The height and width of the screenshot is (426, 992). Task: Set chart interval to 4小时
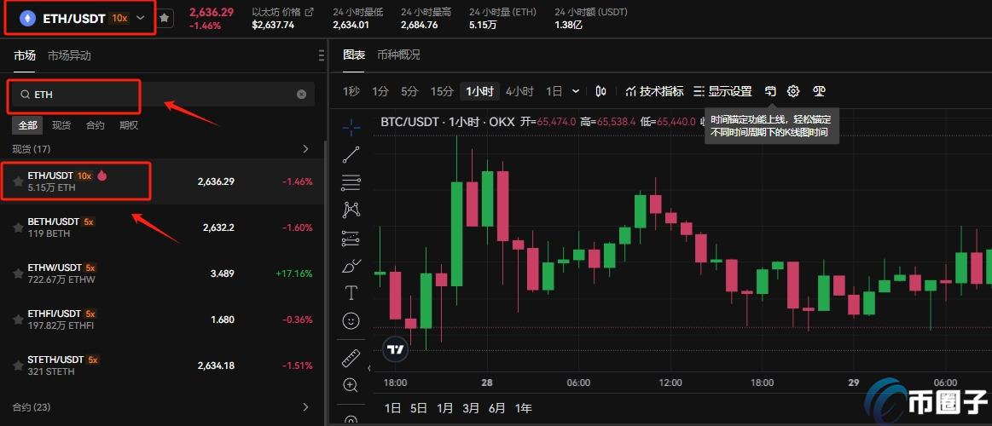(x=519, y=91)
